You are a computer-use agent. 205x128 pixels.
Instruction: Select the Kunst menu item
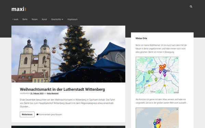(x=44, y=19)
